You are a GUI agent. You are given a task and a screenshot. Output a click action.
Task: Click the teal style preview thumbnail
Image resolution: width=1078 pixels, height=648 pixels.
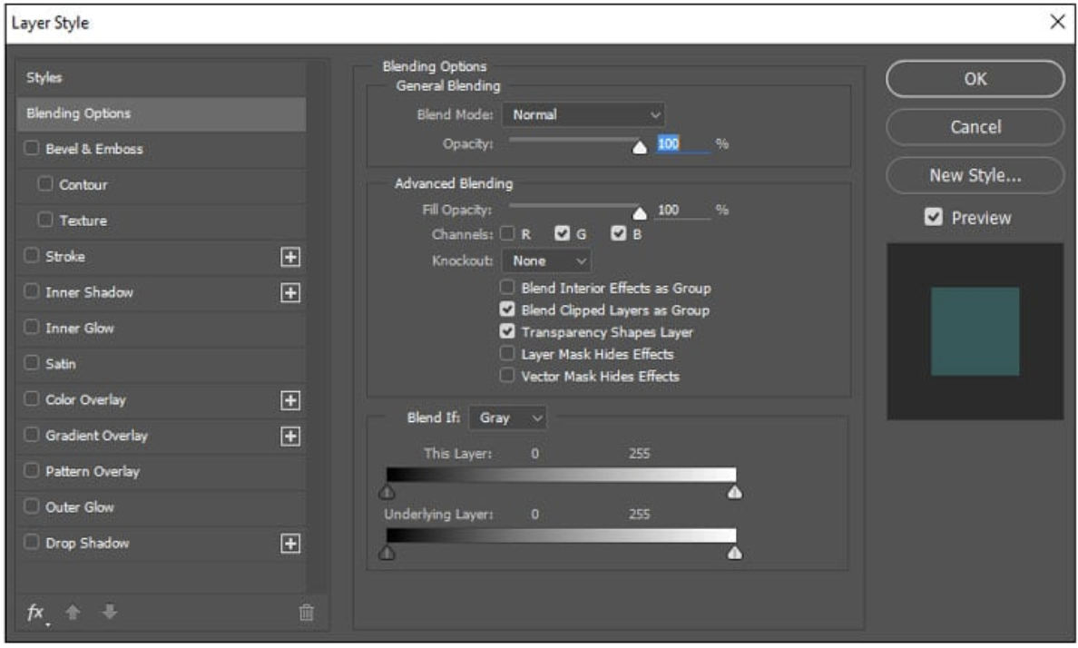975,331
